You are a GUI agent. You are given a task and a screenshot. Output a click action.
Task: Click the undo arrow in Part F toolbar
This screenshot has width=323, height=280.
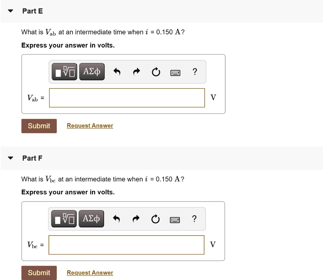click(x=117, y=219)
